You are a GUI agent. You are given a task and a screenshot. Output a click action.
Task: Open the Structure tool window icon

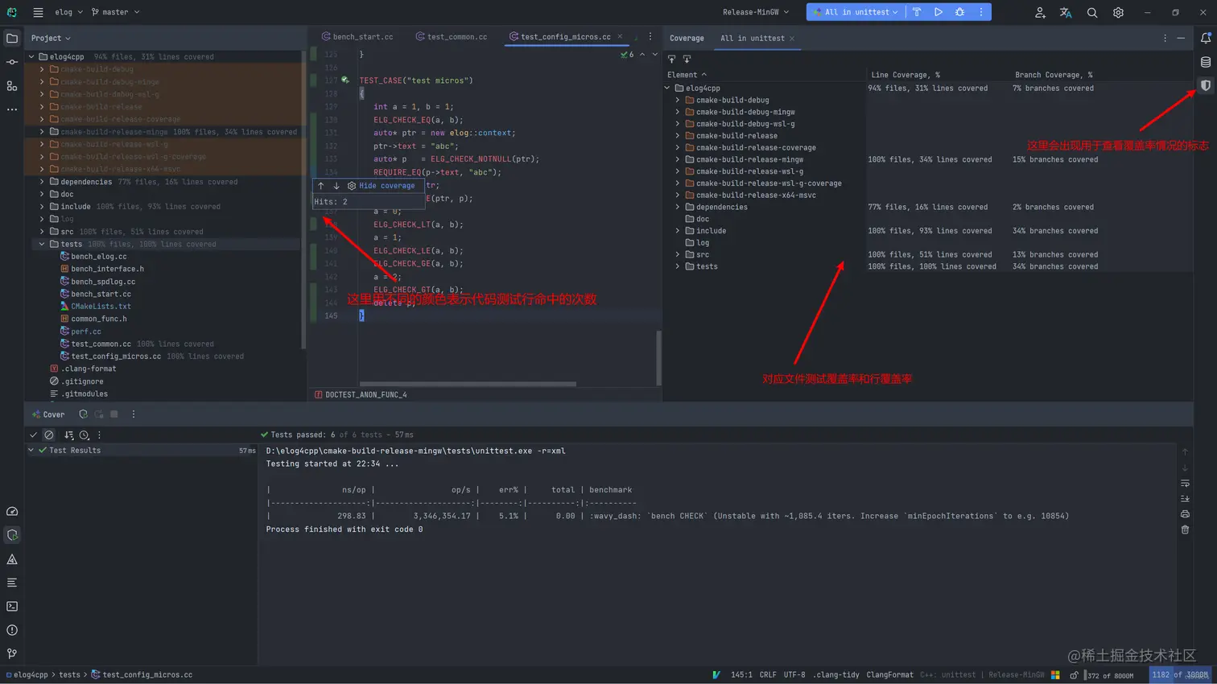pyautogui.click(x=12, y=85)
